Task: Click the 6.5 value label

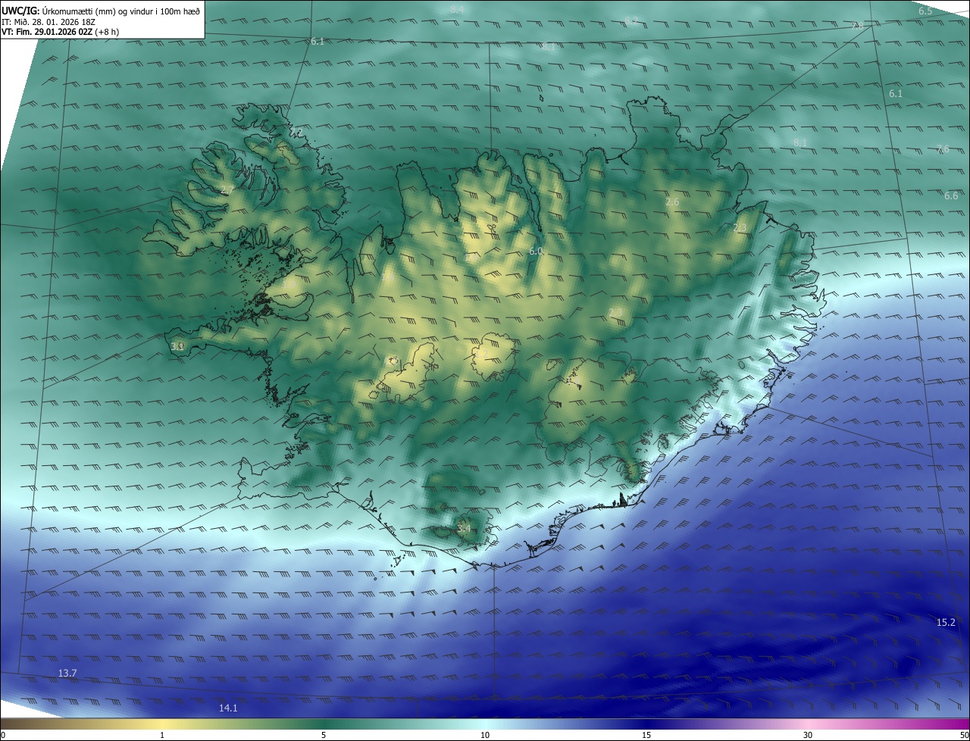Action: [925, 11]
